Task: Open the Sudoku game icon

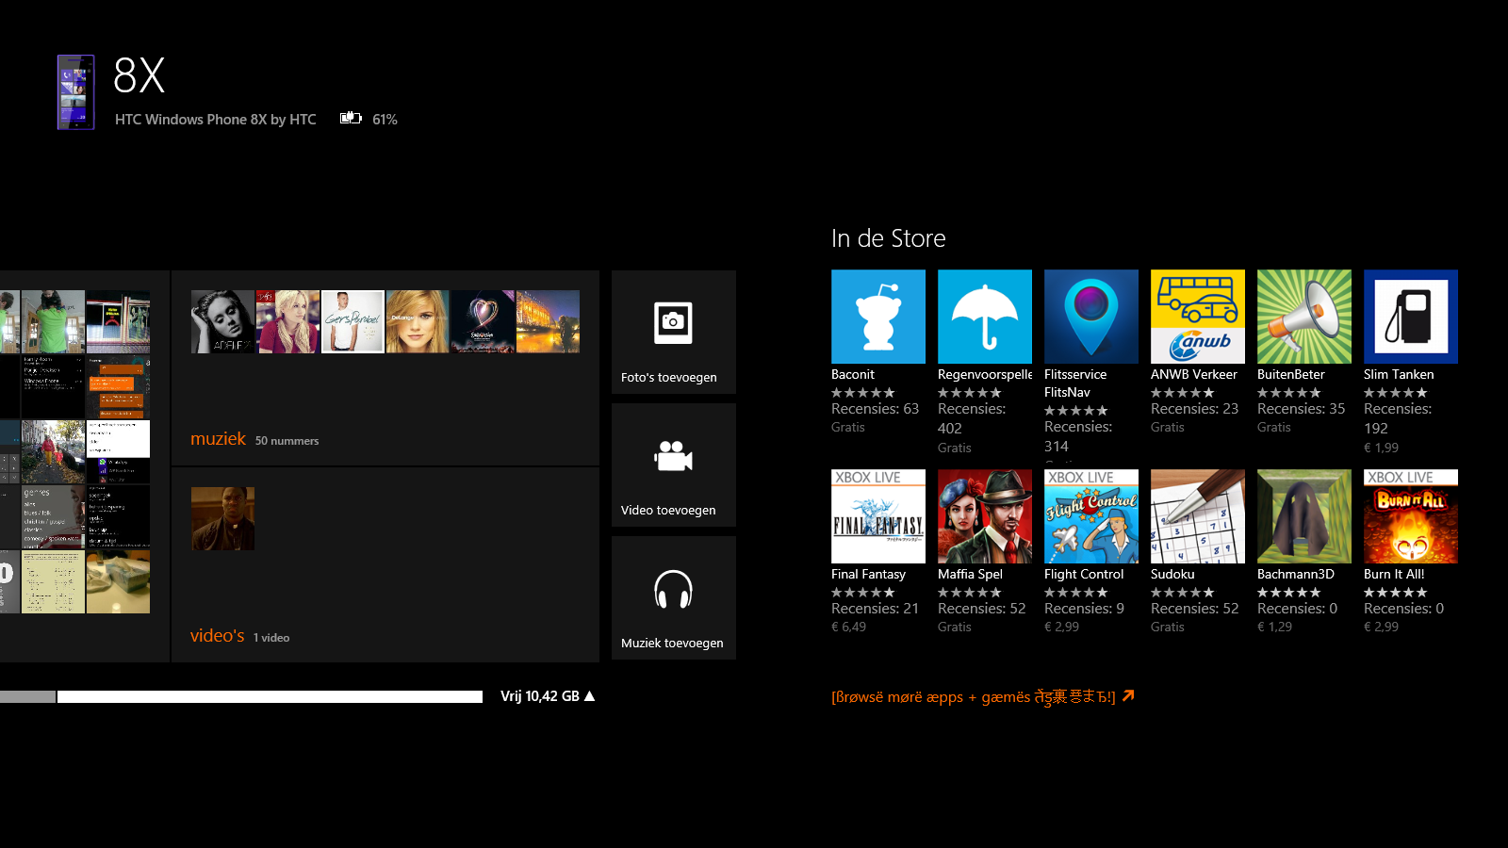Action: [x=1198, y=516]
